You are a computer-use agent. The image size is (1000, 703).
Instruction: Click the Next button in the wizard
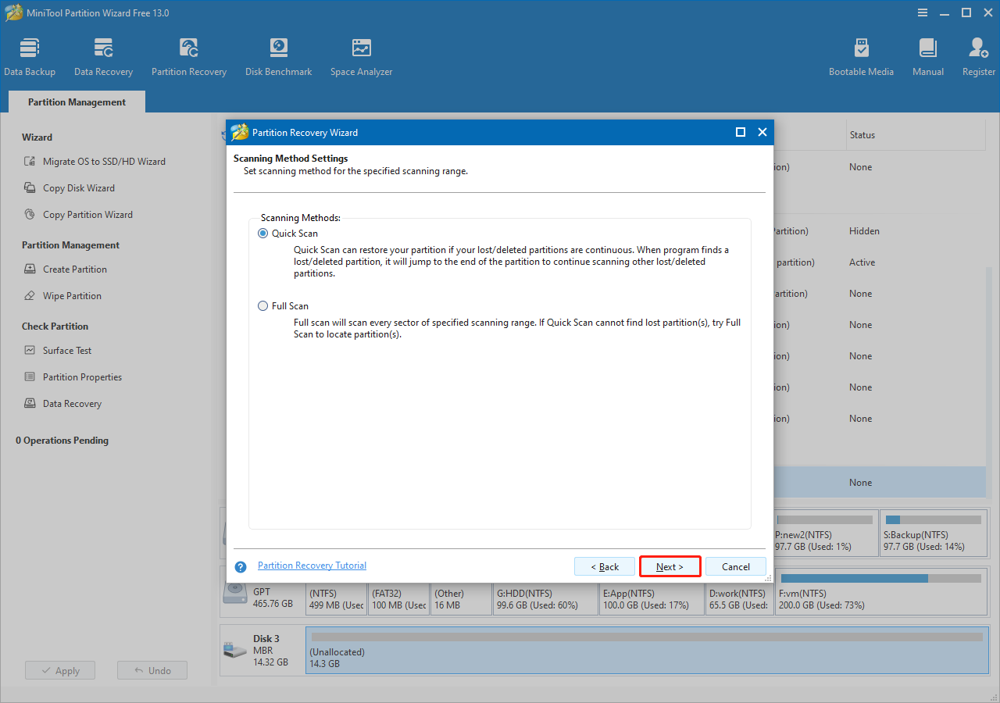click(x=670, y=566)
